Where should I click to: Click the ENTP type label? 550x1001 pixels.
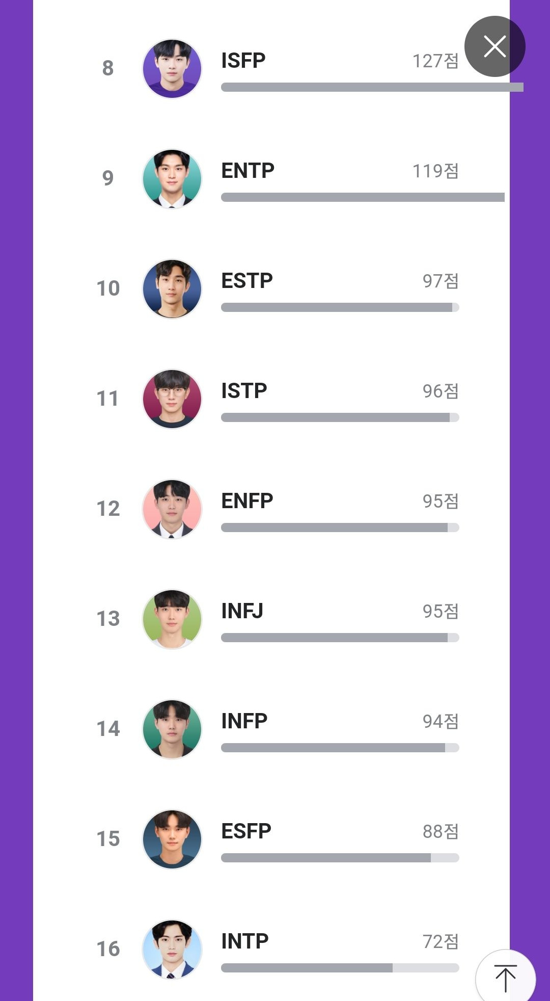tap(248, 171)
